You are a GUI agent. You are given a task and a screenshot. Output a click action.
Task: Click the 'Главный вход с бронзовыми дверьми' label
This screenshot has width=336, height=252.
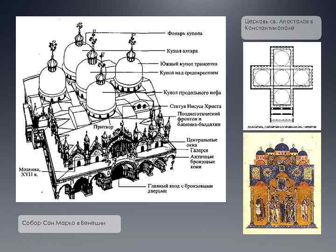coord(180,189)
